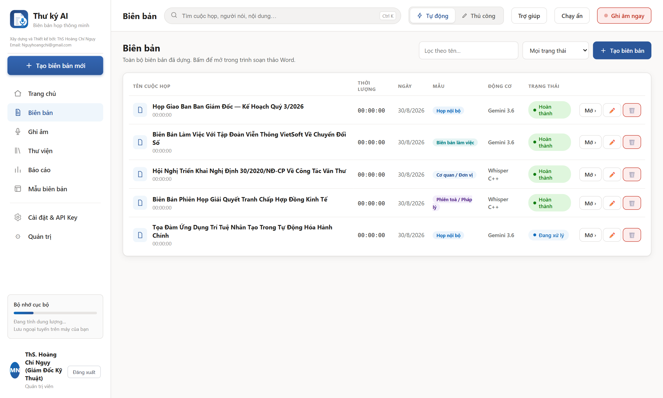Screen dimensions: 663x398
Task: Open the Tọa Đàm record via Mở
Action: (590, 235)
